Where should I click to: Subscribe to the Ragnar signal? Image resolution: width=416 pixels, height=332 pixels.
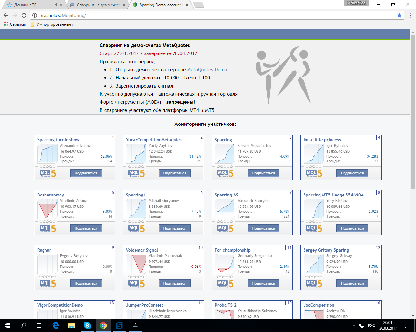[86, 283]
